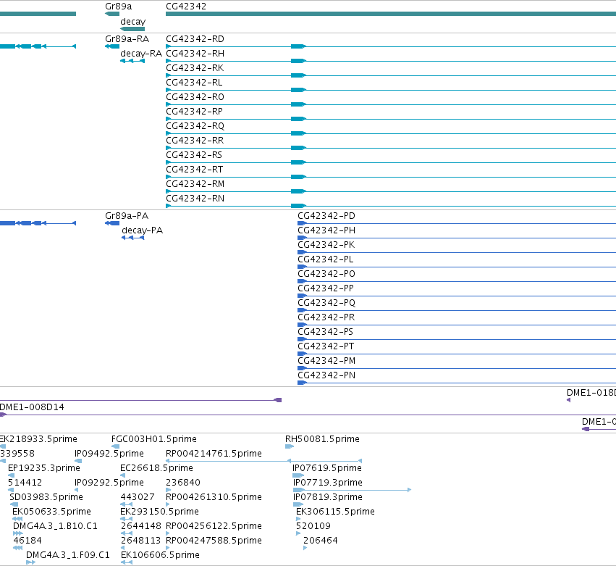Select DMG4A3_1.B10.C1 label
616x566 pixels.
click(55, 527)
